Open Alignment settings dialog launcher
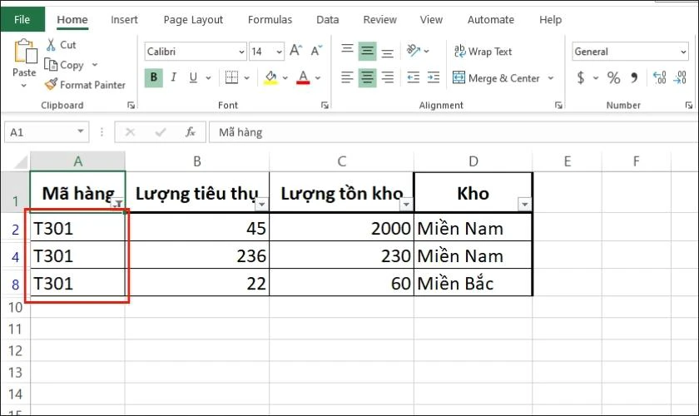 (558, 105)
